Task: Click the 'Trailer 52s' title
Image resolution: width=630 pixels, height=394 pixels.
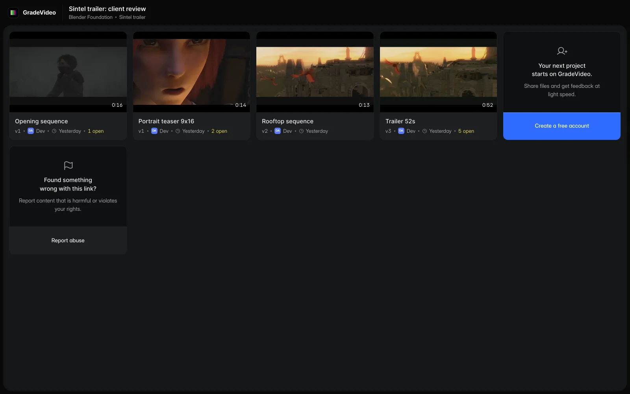Action: 400,121
